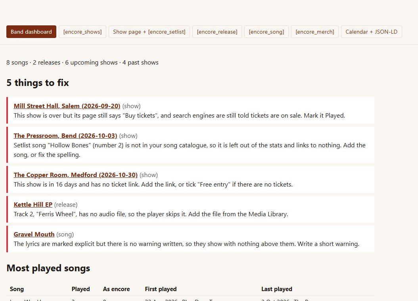Screen dimensions: 418x301
Task: Open the Band dashboard tab
Action: (x=31, y=32)
